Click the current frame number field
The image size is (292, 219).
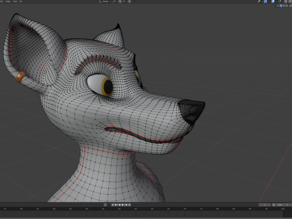[265, 205]
